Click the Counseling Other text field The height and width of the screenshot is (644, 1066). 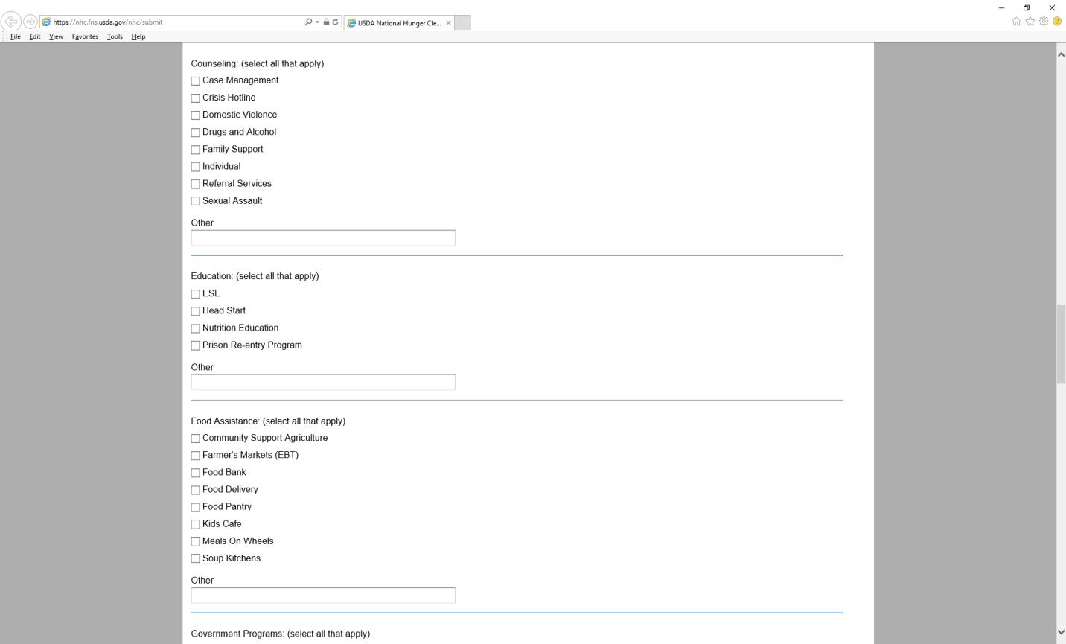pos(323,238)
